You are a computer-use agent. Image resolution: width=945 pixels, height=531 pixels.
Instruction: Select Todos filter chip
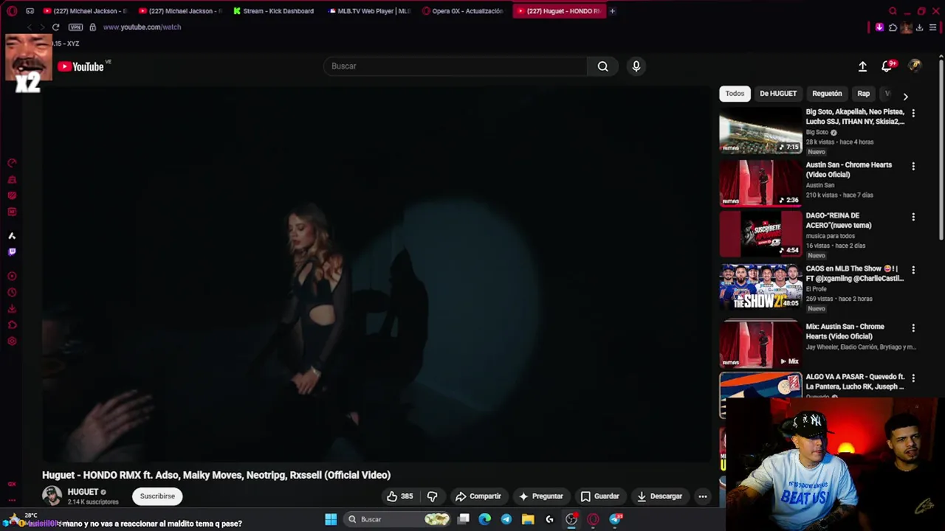click(735, 94)
